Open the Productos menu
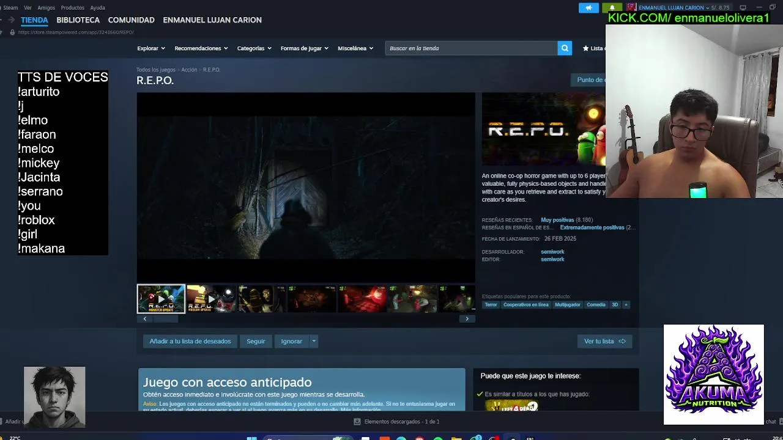The image size is (783, 440). (72, 8)
